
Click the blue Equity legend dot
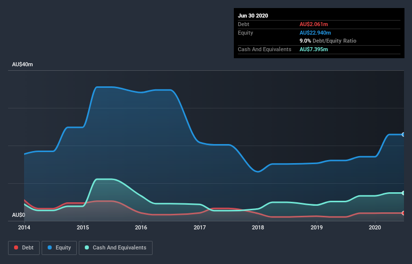point(50,247)
